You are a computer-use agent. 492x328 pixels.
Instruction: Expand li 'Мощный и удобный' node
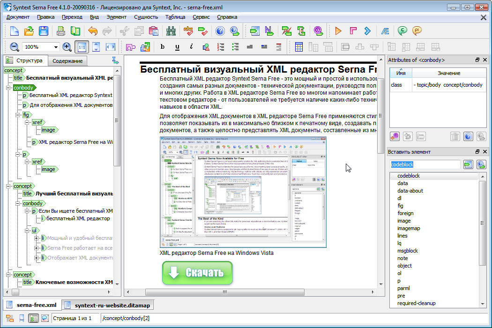pos(37,238)
